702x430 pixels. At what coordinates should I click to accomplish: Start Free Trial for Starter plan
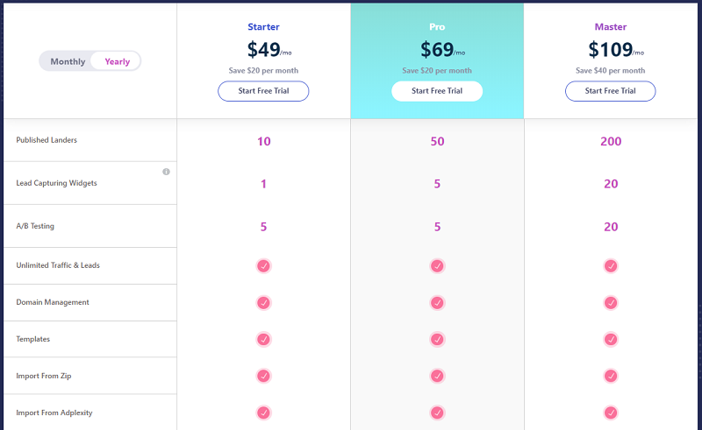(x=263, y=91)
